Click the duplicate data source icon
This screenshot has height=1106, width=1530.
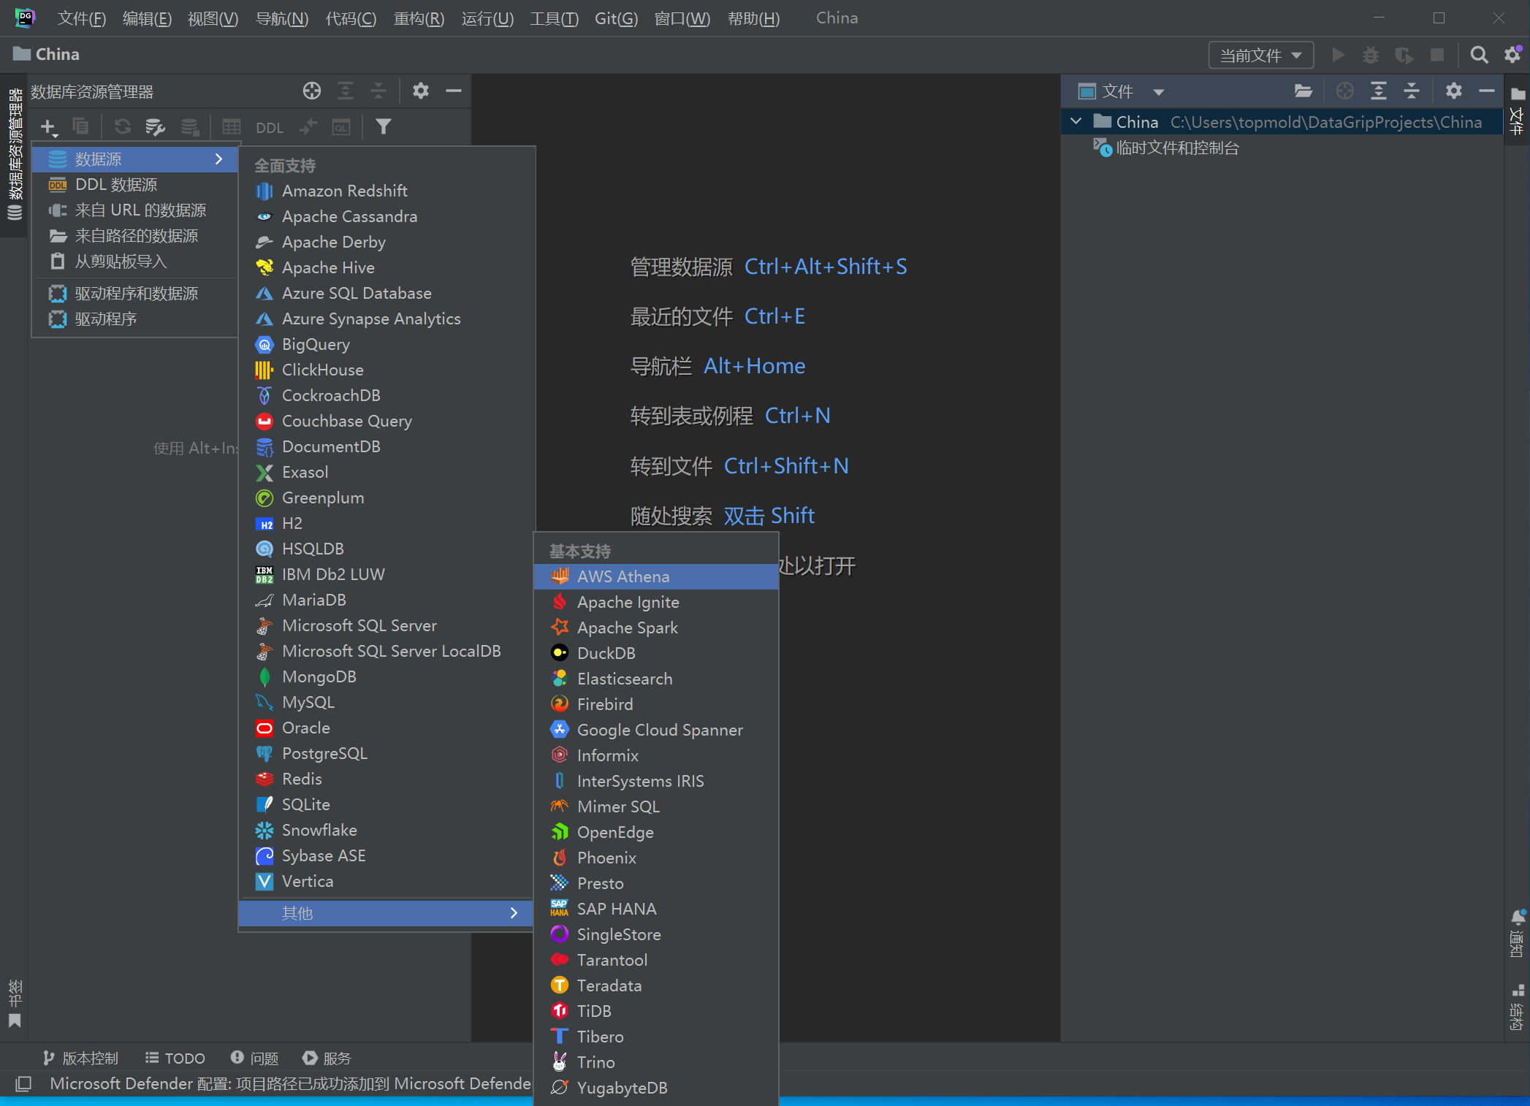tap(81, 127)
